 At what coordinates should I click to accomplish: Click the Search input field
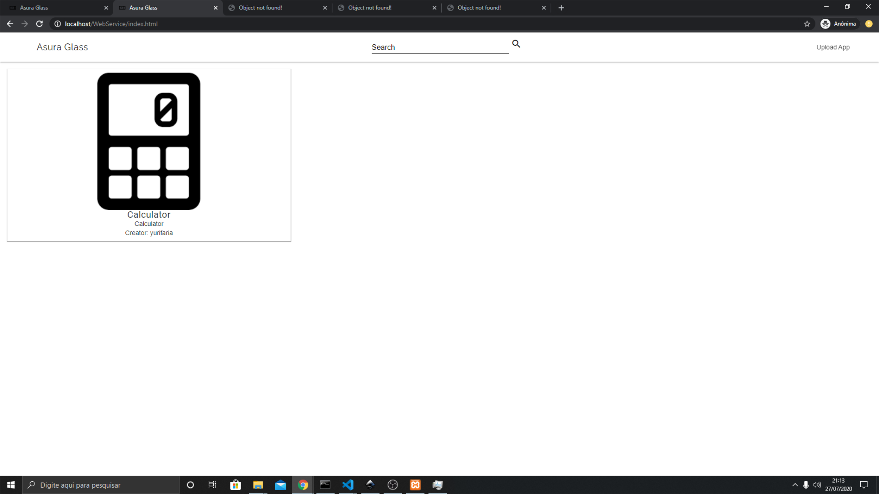coord(439,47)
